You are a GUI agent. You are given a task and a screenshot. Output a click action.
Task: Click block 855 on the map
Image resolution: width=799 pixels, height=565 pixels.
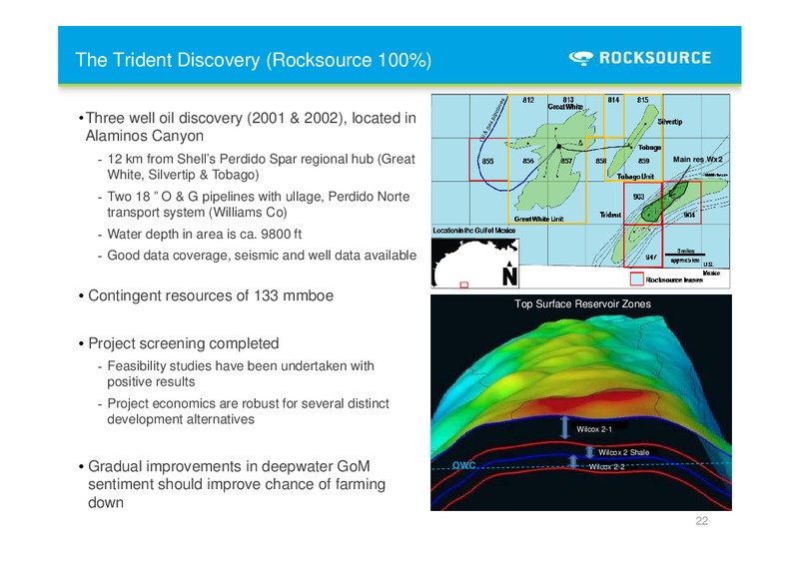(487, 161)
